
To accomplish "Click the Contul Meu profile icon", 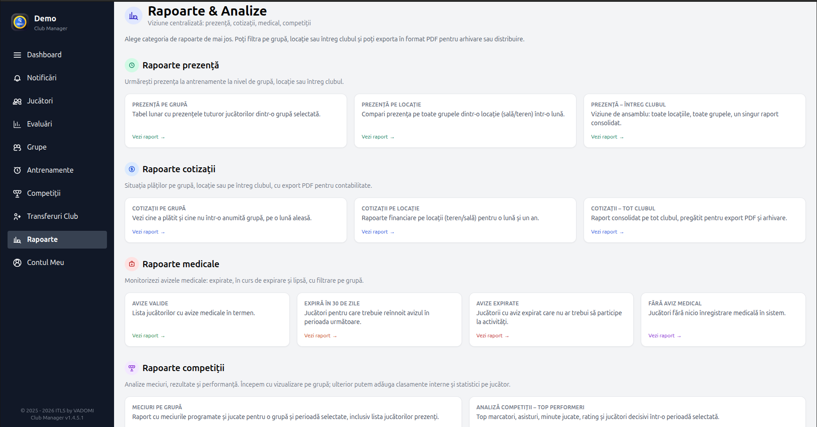I will pyautogui.click(x=17, y=263).
